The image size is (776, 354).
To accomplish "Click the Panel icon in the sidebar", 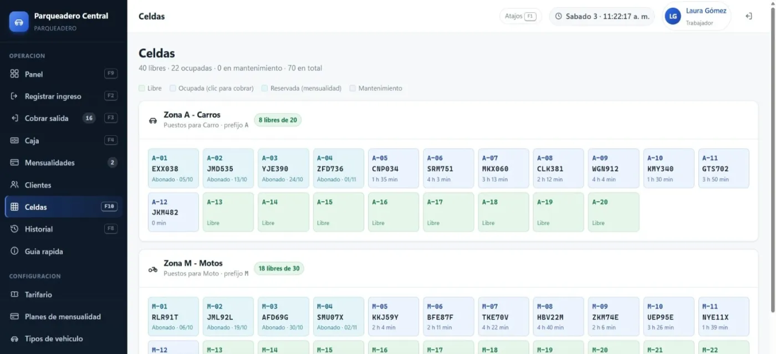I will tap(14, 74).
